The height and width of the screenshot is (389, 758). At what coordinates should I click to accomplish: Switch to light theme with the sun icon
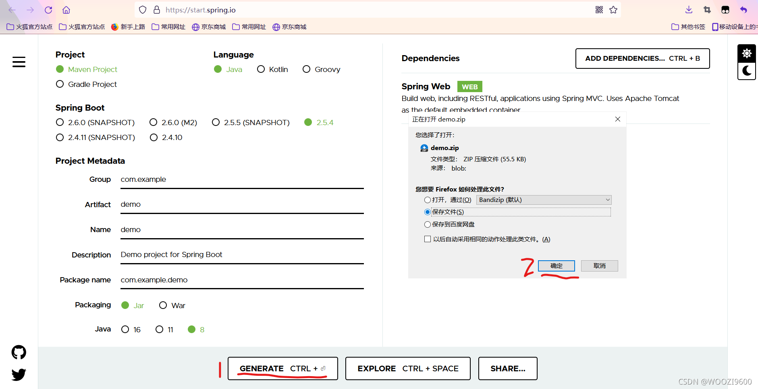[747, 53]
